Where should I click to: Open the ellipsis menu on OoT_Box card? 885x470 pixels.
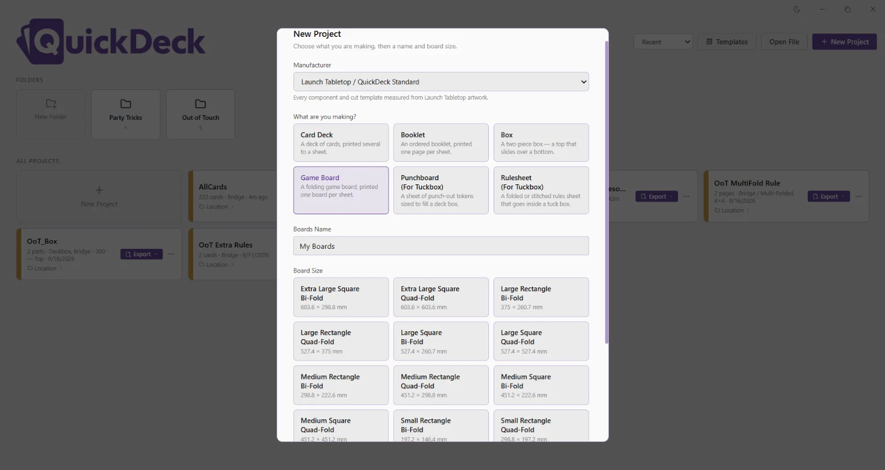pyautogui.click(x=171, y=254)
